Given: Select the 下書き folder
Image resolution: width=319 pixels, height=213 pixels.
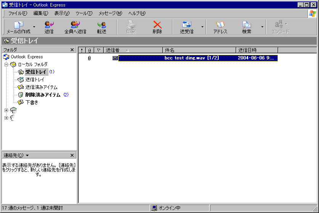Looking at the screenshot, I should point(32,102).
